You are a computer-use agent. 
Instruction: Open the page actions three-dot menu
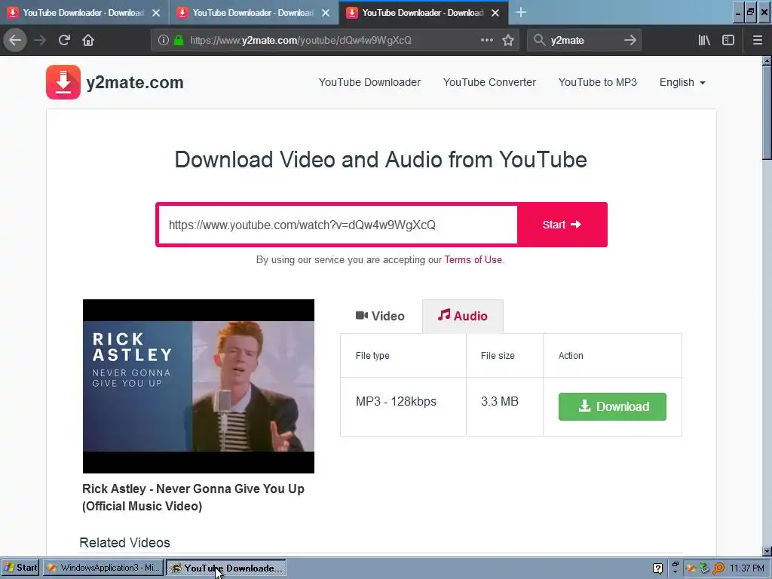(x=486, y=41)
